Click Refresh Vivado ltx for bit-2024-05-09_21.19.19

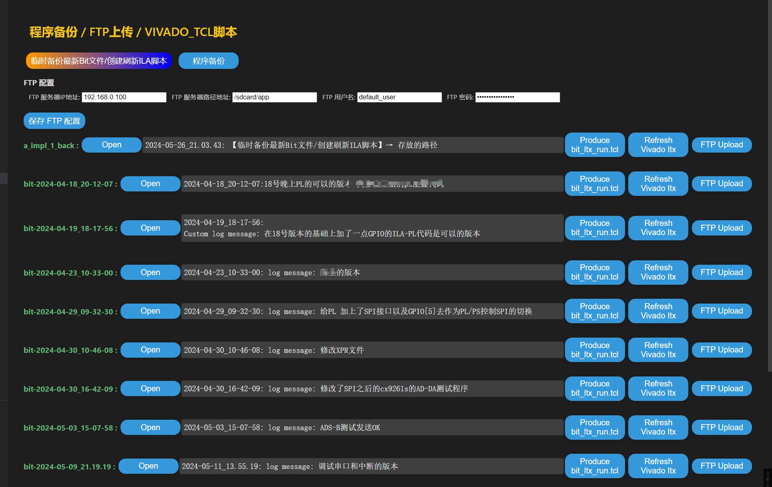tap(658, 466)
